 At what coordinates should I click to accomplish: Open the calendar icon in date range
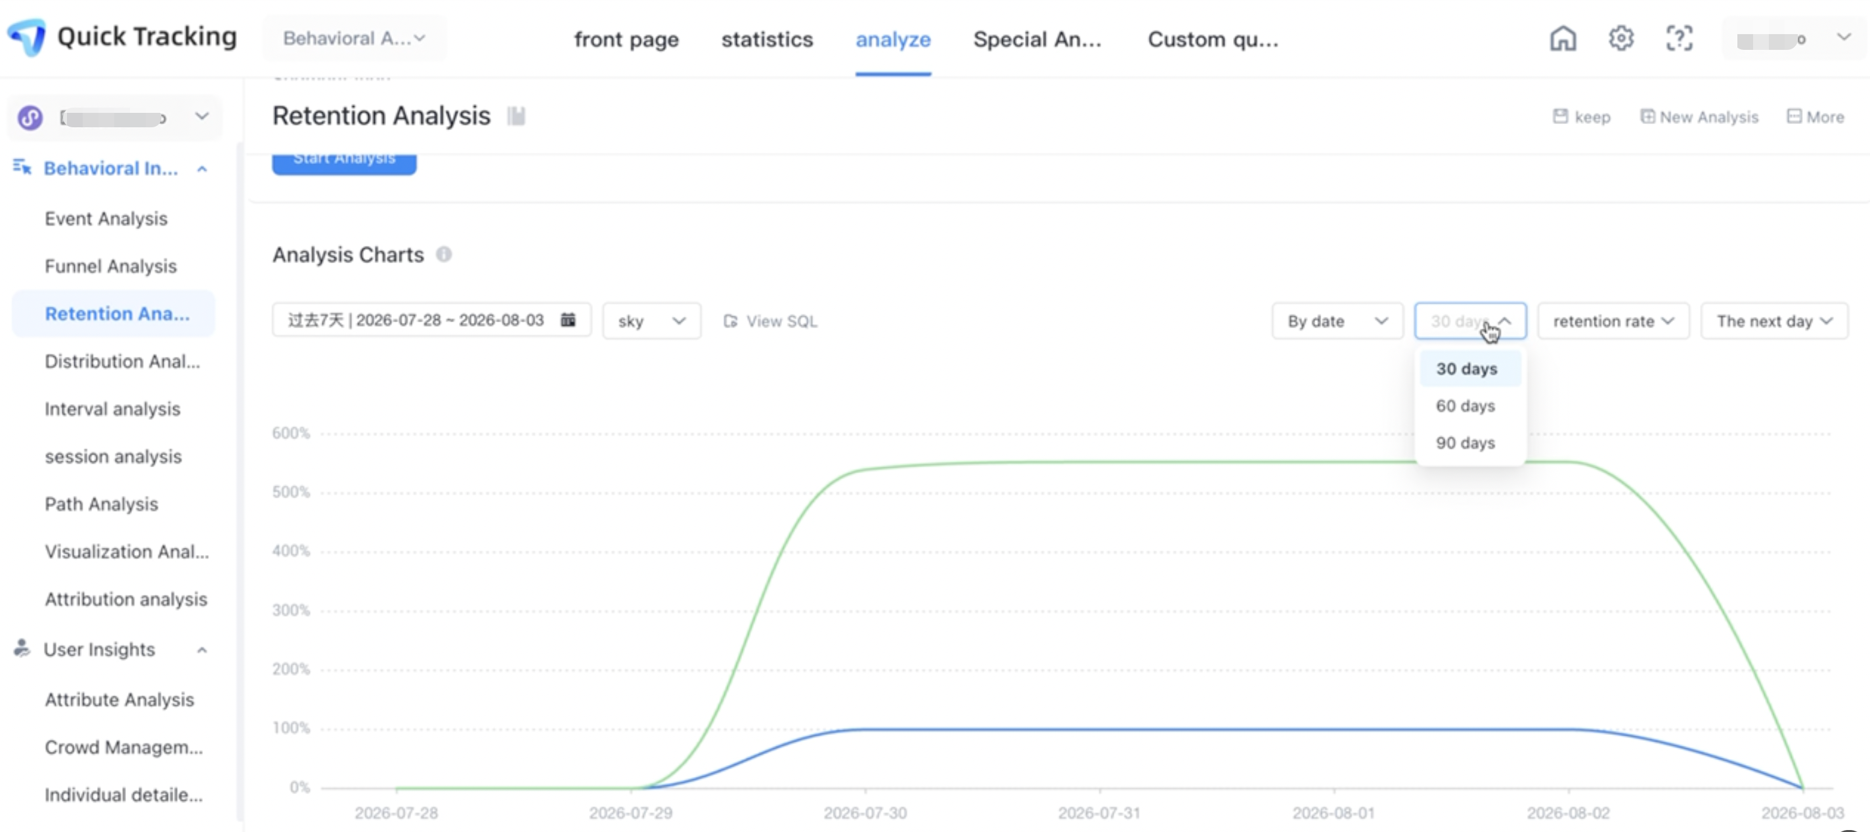click(x=568, y=320)
